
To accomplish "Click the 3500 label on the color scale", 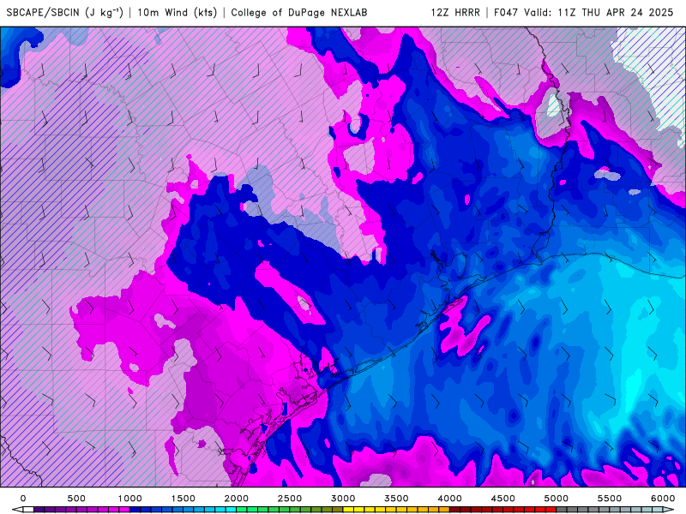I will tap(396, 499).
